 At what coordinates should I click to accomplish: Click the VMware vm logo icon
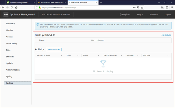[6, 14]
